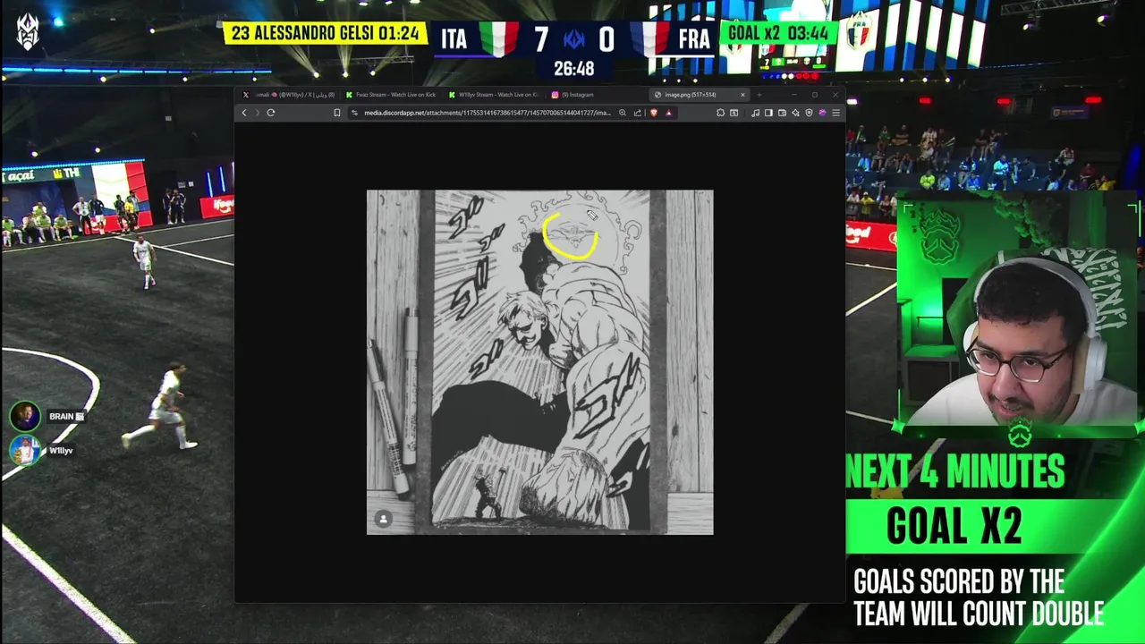Reload the current page
This screenshot has height=644, width=1145.
point(270,113)
